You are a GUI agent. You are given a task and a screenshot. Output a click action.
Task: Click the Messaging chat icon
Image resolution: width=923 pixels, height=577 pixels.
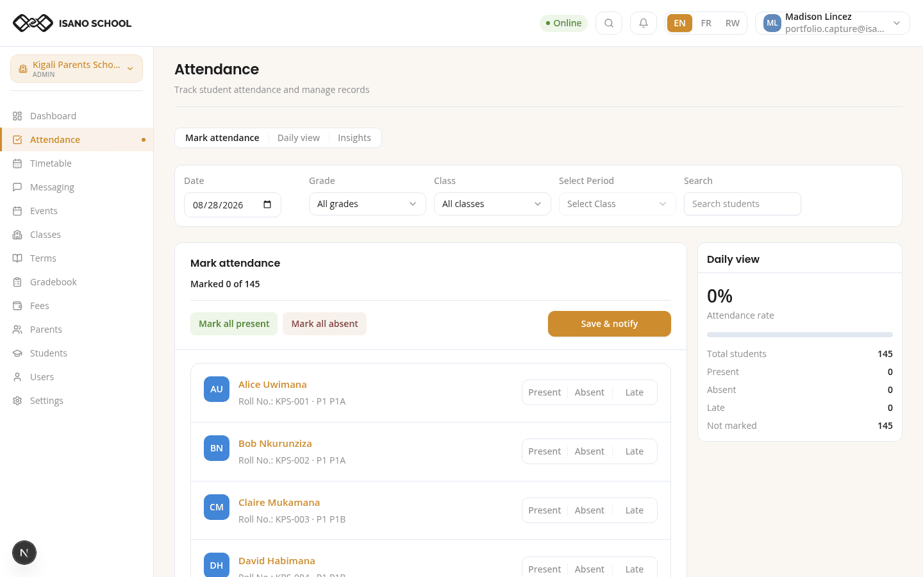click(x=17, y=187)
